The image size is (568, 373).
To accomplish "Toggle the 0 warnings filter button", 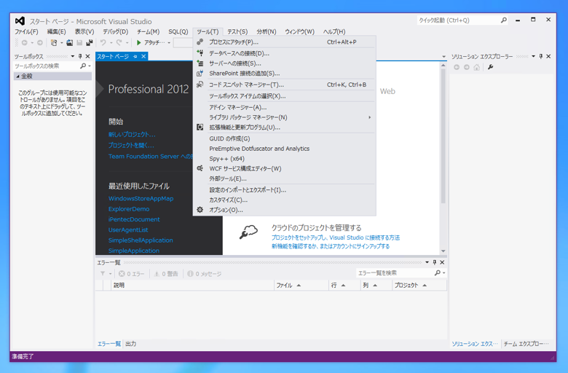I will (x=166, y=274).
